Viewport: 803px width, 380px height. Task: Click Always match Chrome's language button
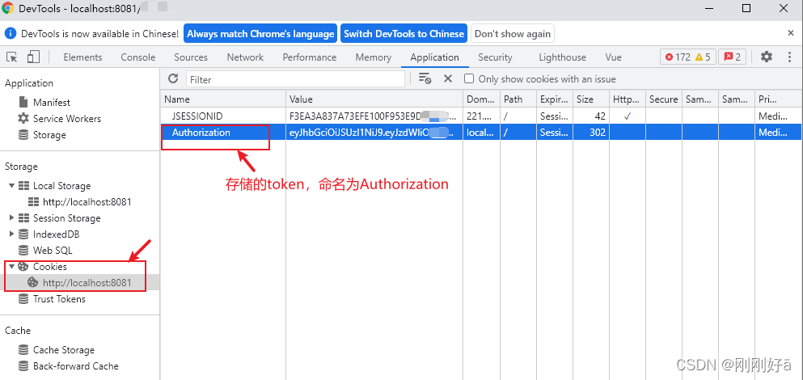pos(260,34)
